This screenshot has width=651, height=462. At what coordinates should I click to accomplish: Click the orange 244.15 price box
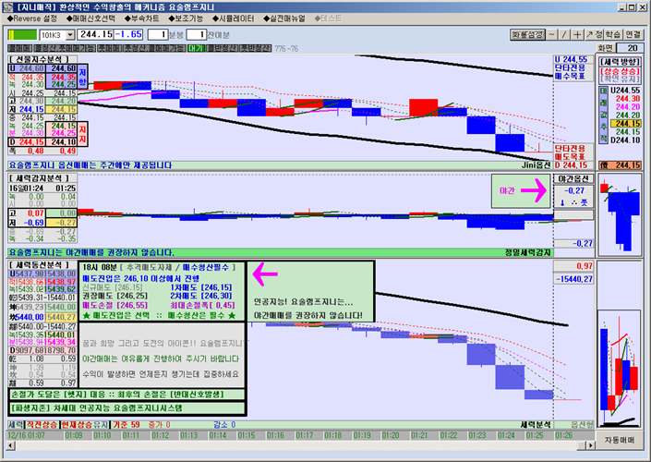[621, 165]
